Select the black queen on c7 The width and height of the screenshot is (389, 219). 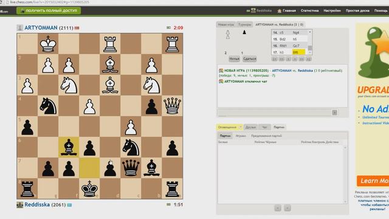tap(131, 168)
